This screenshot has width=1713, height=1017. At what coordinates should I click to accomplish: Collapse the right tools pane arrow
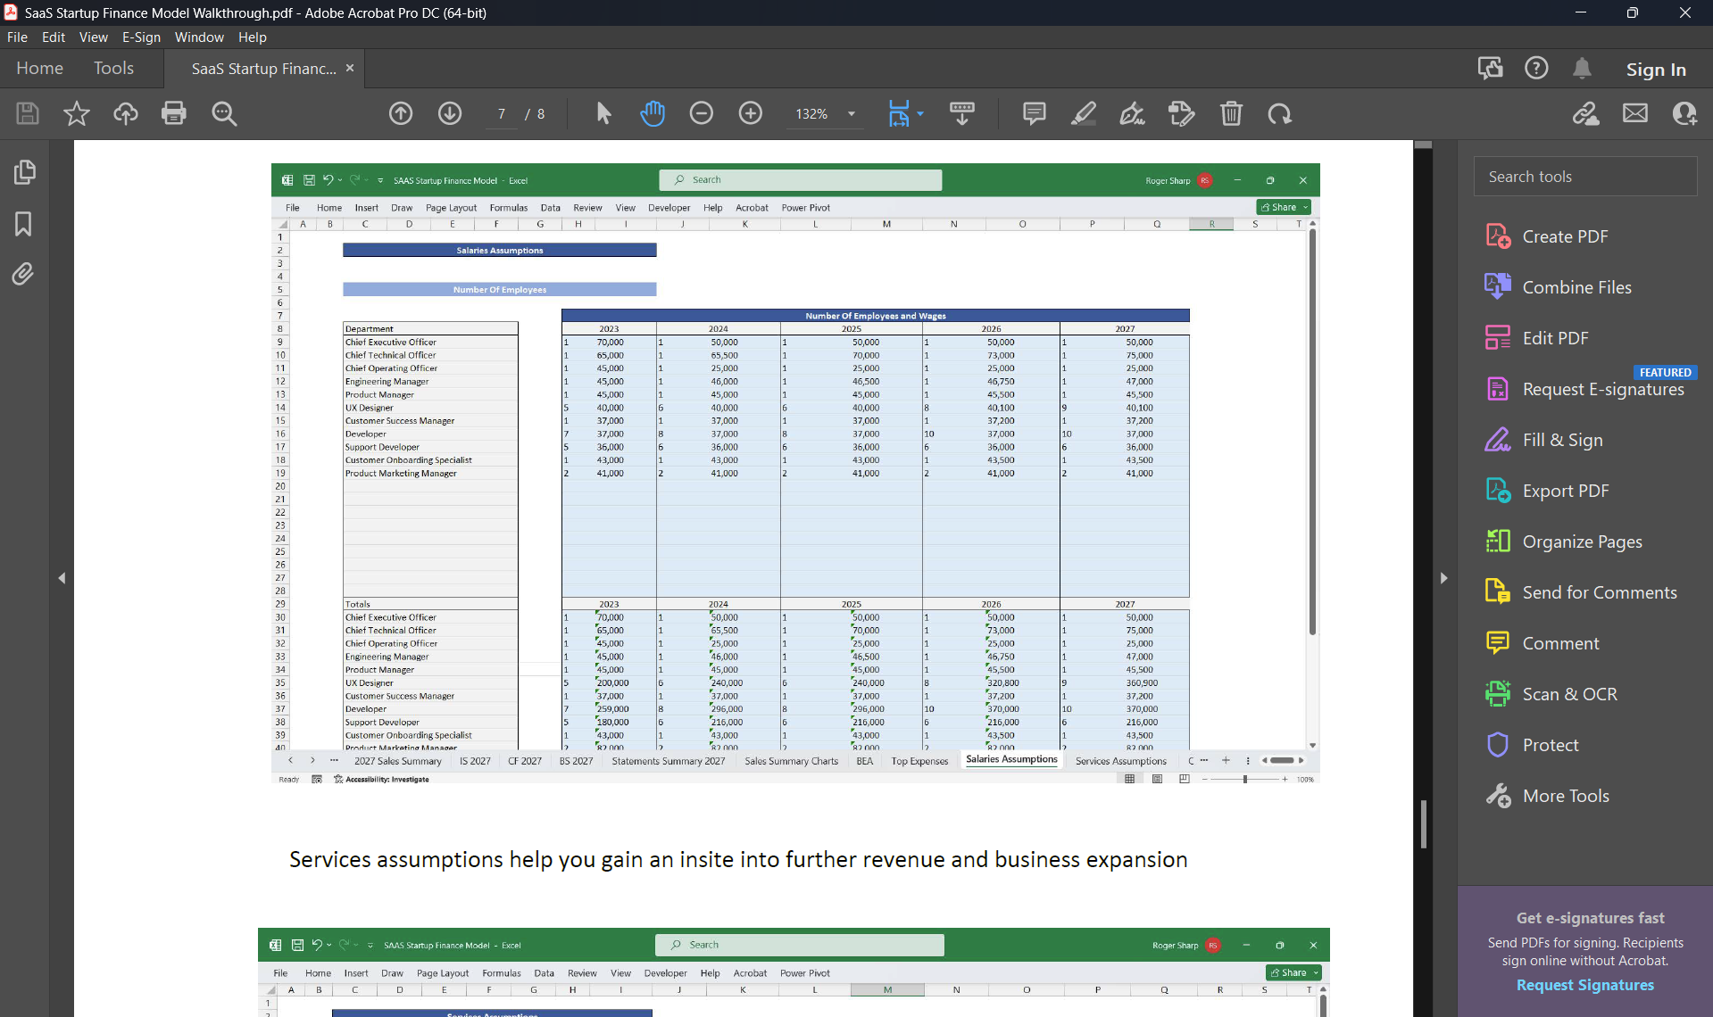(1443, 578)
